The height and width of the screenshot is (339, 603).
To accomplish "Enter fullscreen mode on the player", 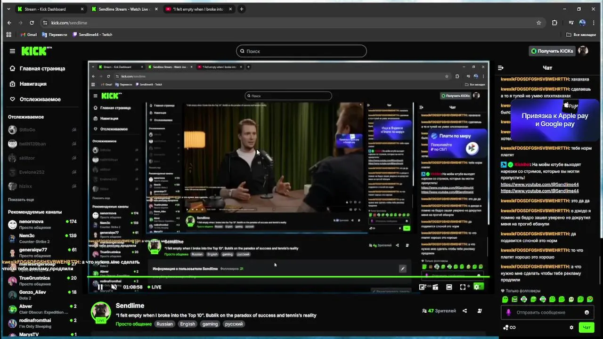I will (x=463, y=287).
